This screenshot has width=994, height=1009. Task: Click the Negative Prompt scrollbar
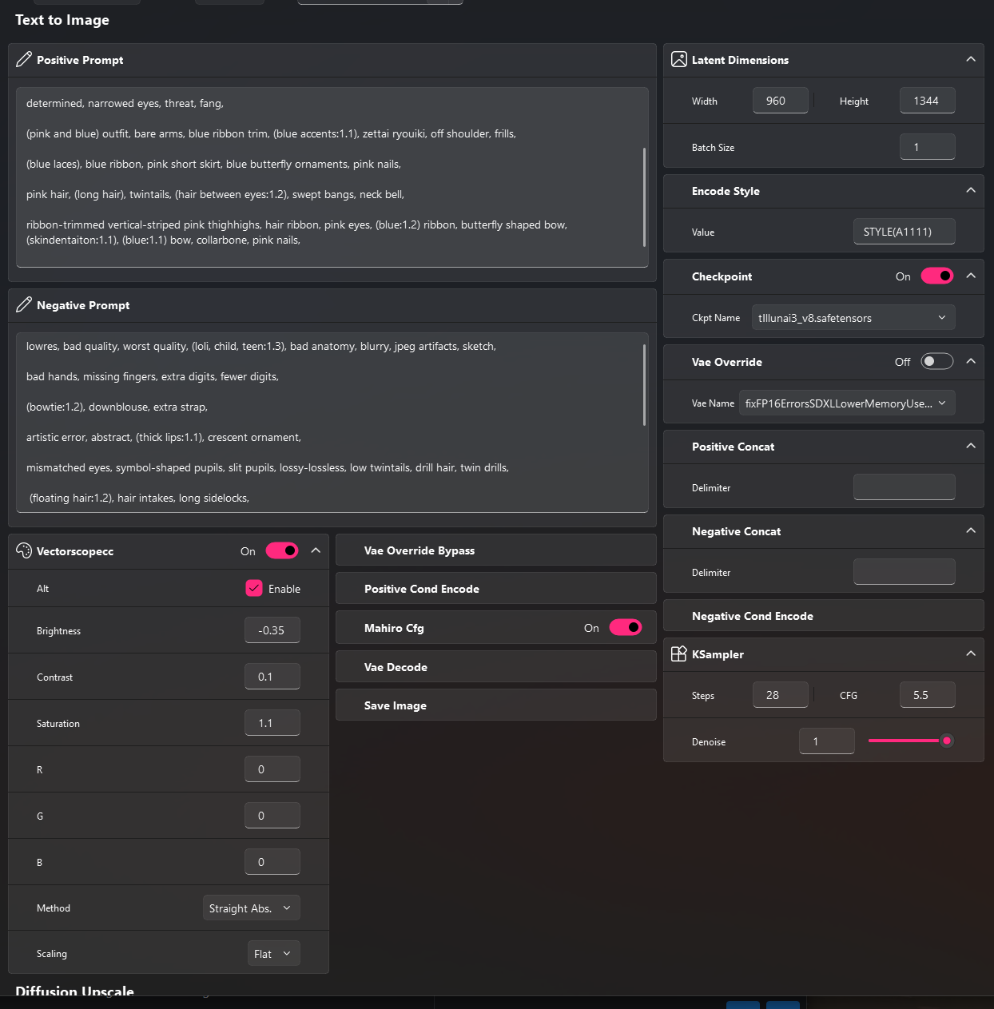pos(644,385)
